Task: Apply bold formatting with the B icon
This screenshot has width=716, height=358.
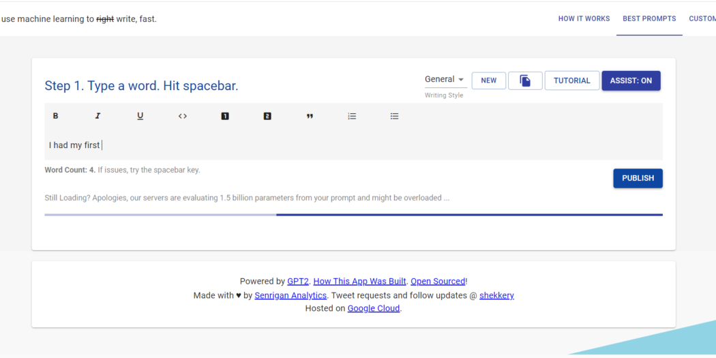Action: [x=55, y=117]
